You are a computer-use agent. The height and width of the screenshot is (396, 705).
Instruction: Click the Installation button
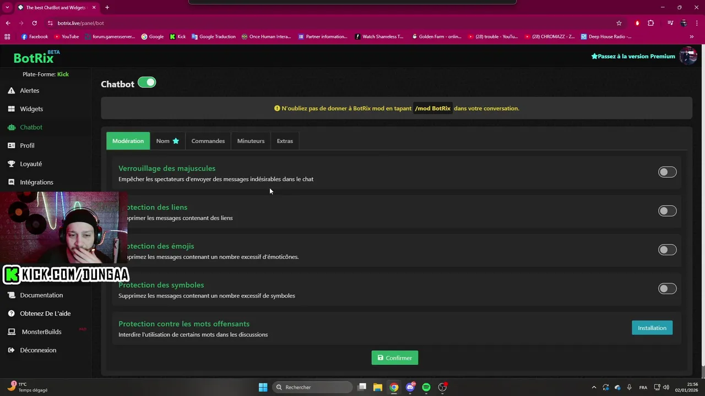click(652, 328)
